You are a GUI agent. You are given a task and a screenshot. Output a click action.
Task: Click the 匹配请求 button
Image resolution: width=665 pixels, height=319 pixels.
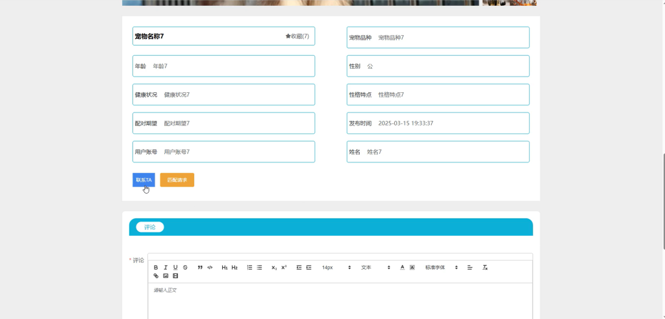[177, 180]
